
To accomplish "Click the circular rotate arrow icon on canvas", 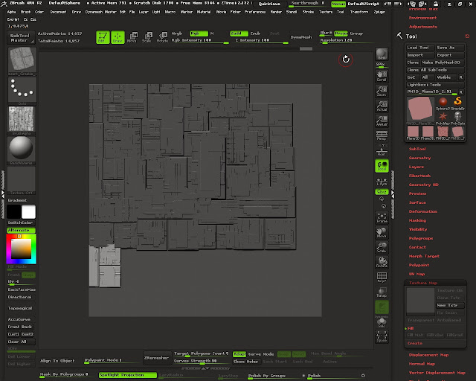I will [346, 60].
